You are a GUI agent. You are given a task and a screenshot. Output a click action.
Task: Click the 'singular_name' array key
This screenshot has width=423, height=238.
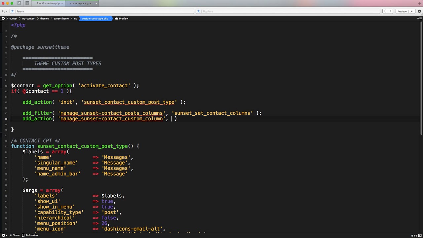(56, 163)
